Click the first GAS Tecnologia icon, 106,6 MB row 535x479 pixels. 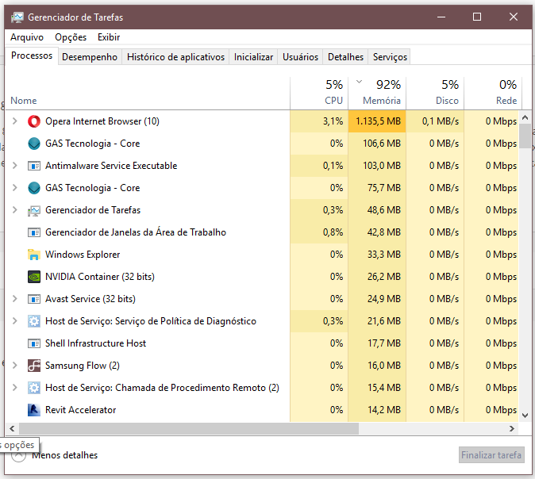pos(34,144)
